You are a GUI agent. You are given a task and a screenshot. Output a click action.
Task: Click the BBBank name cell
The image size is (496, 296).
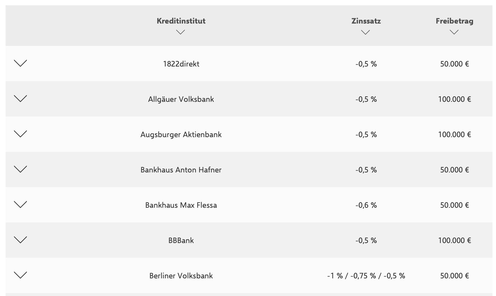click(181, 240)
